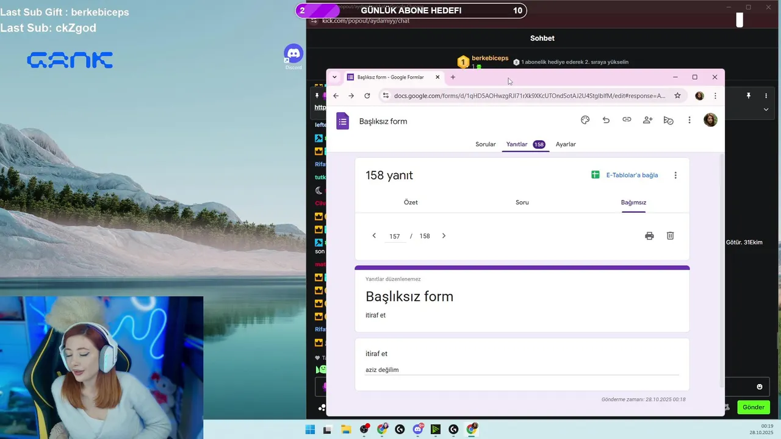Click the undo arrow in Forms header
This screenshot has height=439, width=781.
point(606,120)
